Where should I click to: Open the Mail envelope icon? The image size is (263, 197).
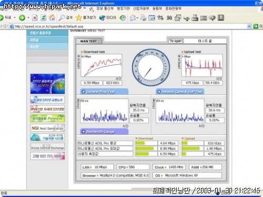tap(133, 17)
